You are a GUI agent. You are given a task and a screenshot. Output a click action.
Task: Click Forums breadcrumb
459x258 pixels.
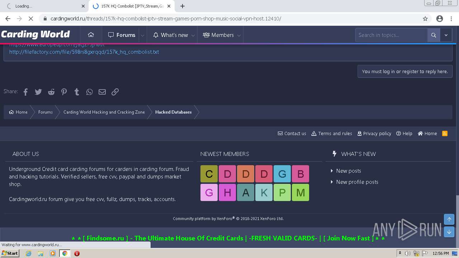point(46,112)
